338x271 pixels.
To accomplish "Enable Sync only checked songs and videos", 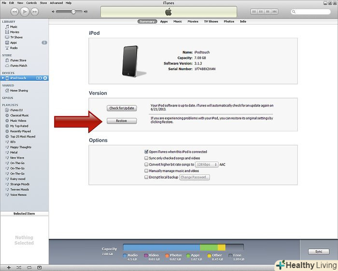I will (x=146, y=158).
